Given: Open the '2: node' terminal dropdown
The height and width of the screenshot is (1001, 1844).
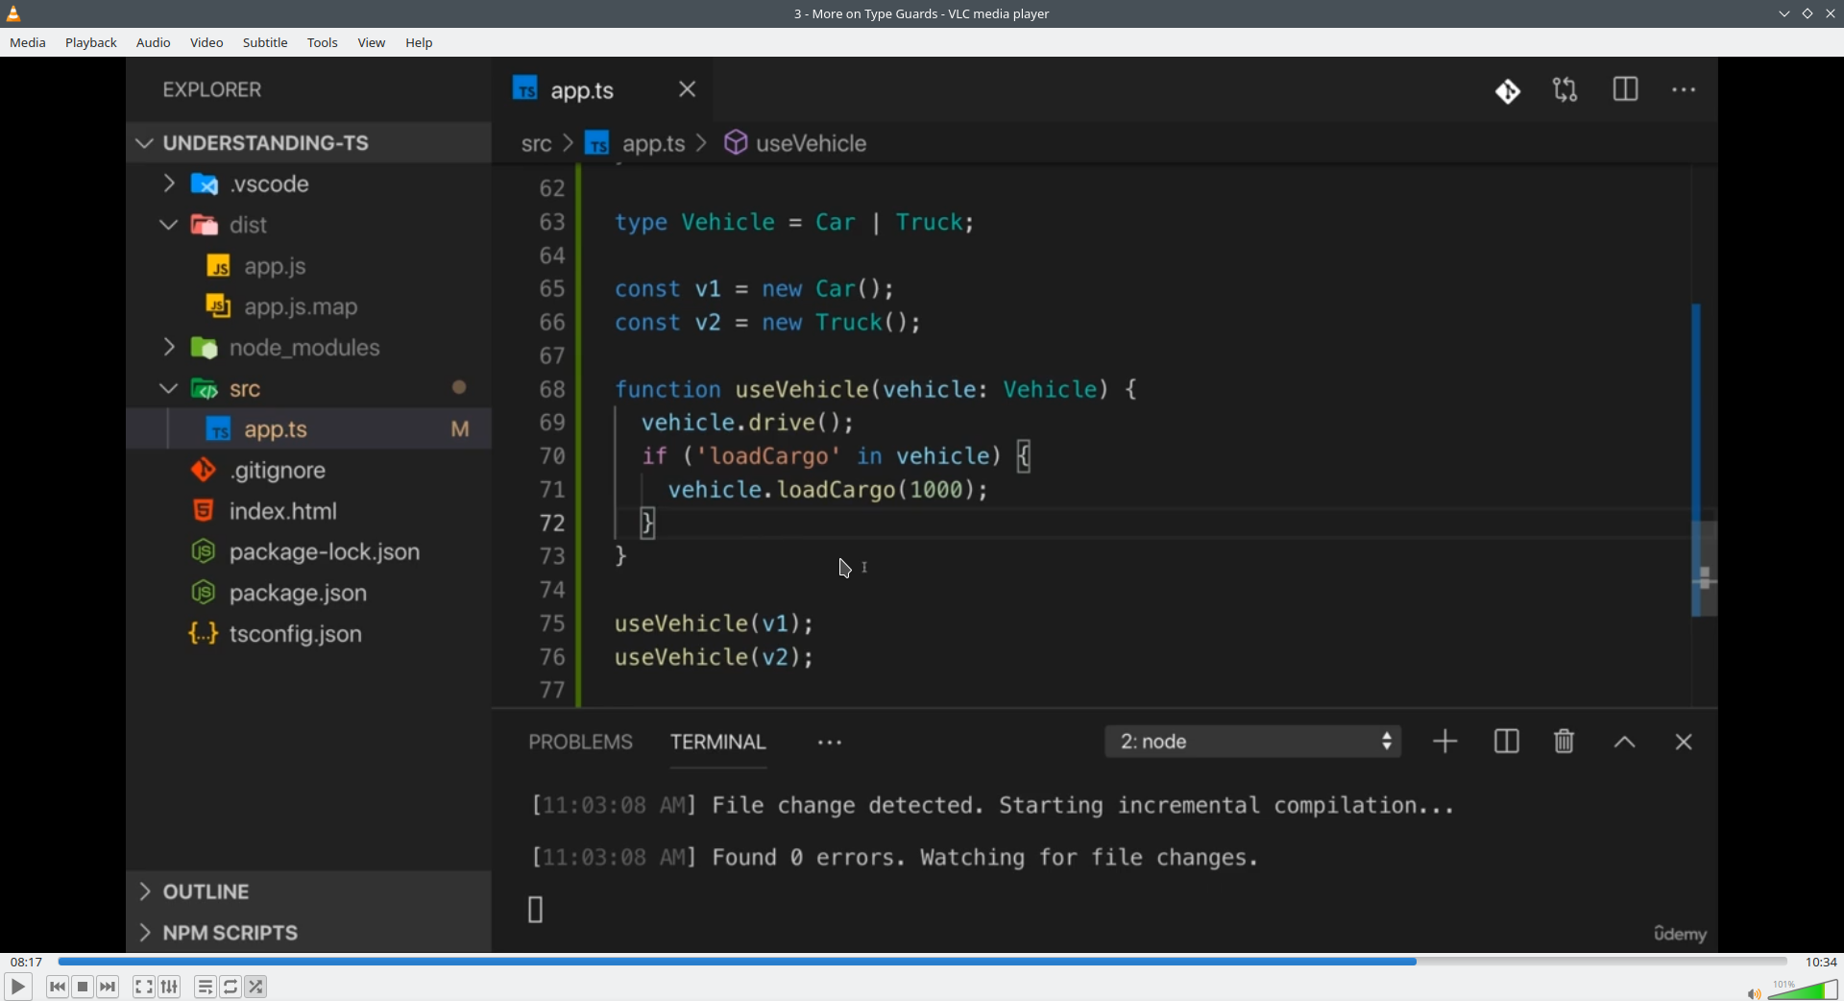Looking at the screenshot, I should pos(1253,742).
